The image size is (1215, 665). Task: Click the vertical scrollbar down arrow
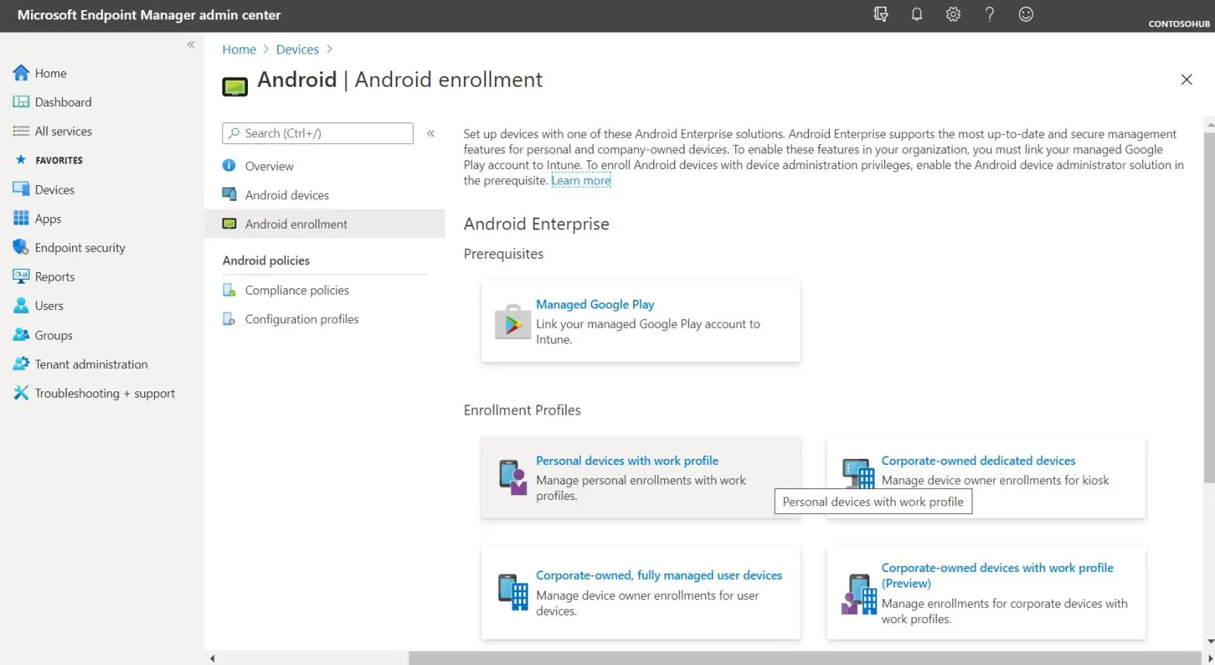[x=1209, y=643]
